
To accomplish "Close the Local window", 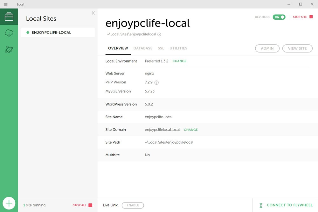I will tap(312, 4).
